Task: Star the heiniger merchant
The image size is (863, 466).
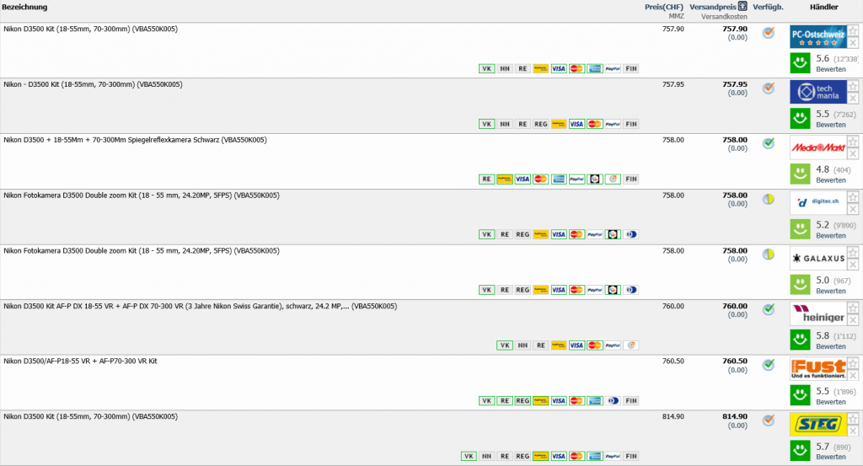Action: [853, 308]
